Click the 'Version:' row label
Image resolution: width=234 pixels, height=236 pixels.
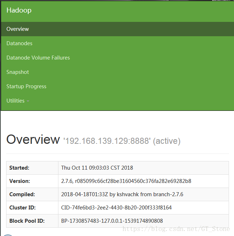[20, 181]
